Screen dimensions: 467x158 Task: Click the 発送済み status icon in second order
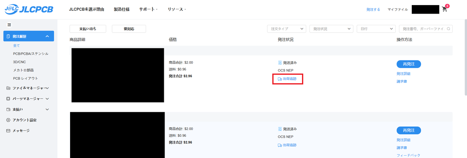pyautogui.click(x=280, y=129)
